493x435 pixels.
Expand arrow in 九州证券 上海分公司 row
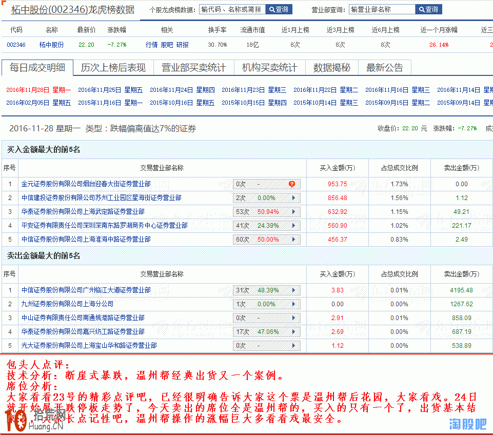293,304
